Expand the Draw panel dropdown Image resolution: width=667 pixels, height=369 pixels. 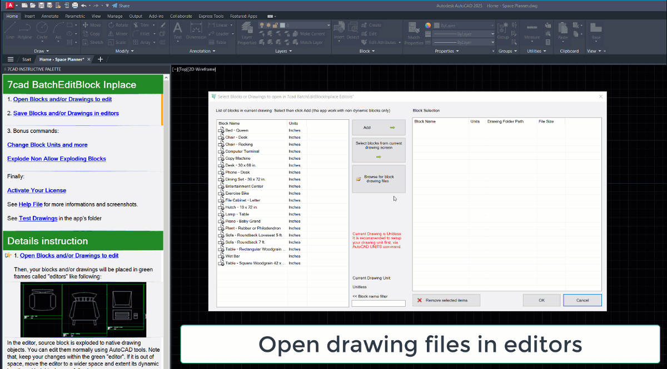42,51
